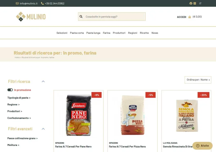
Task: Click the envelope email icon
Action: (17, 3)
